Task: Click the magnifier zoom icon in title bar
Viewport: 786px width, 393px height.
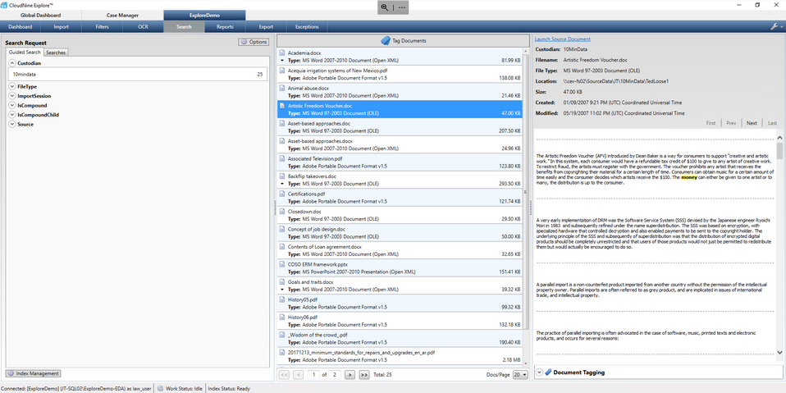Action: (x=384, y=7)
